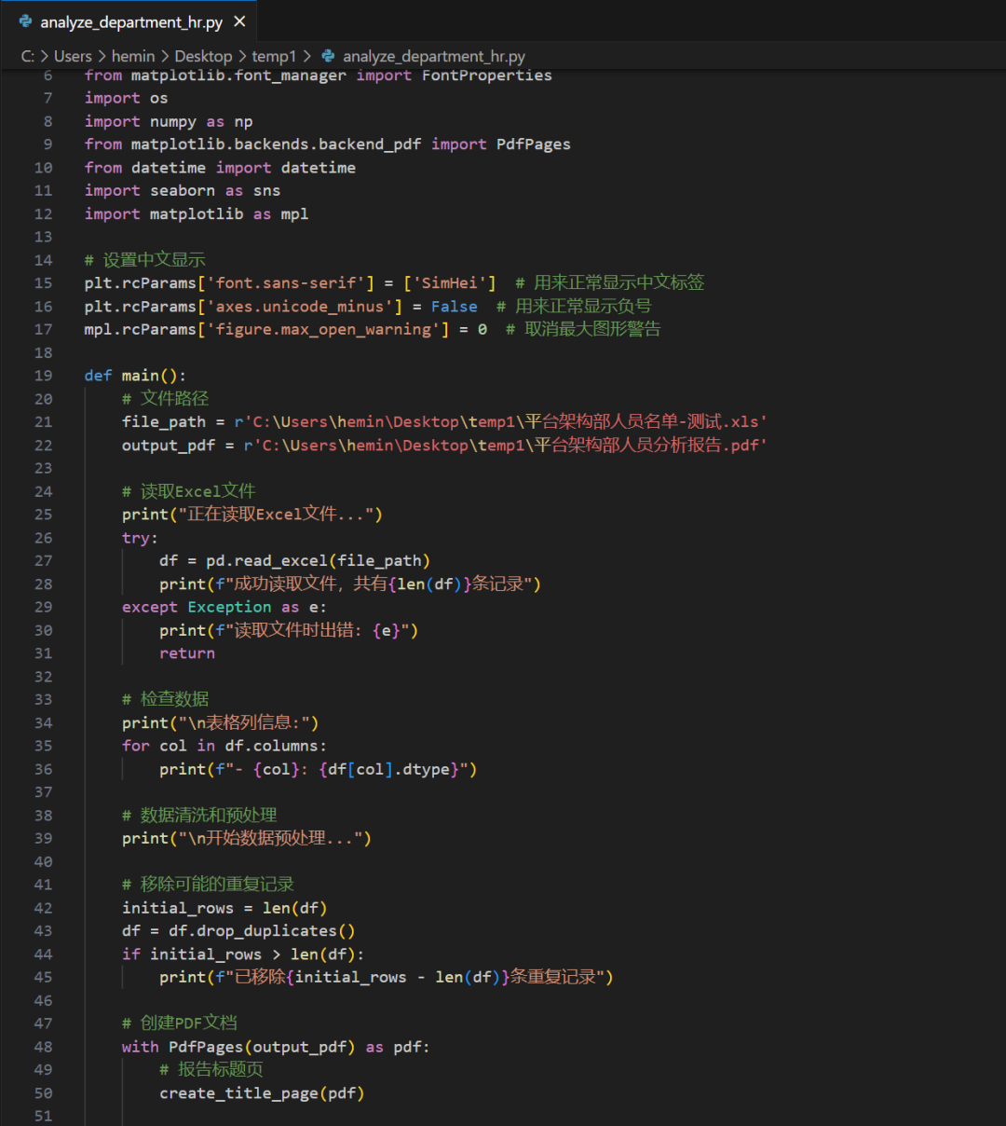Click the 'SimHei' string on line 15
The height and width of the screenshot is (1126, 1006).
click(449, 283)
